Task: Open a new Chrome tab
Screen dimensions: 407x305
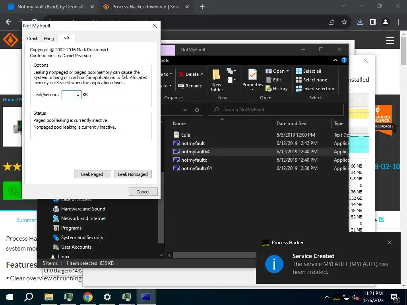Action: tap(202, 7)
